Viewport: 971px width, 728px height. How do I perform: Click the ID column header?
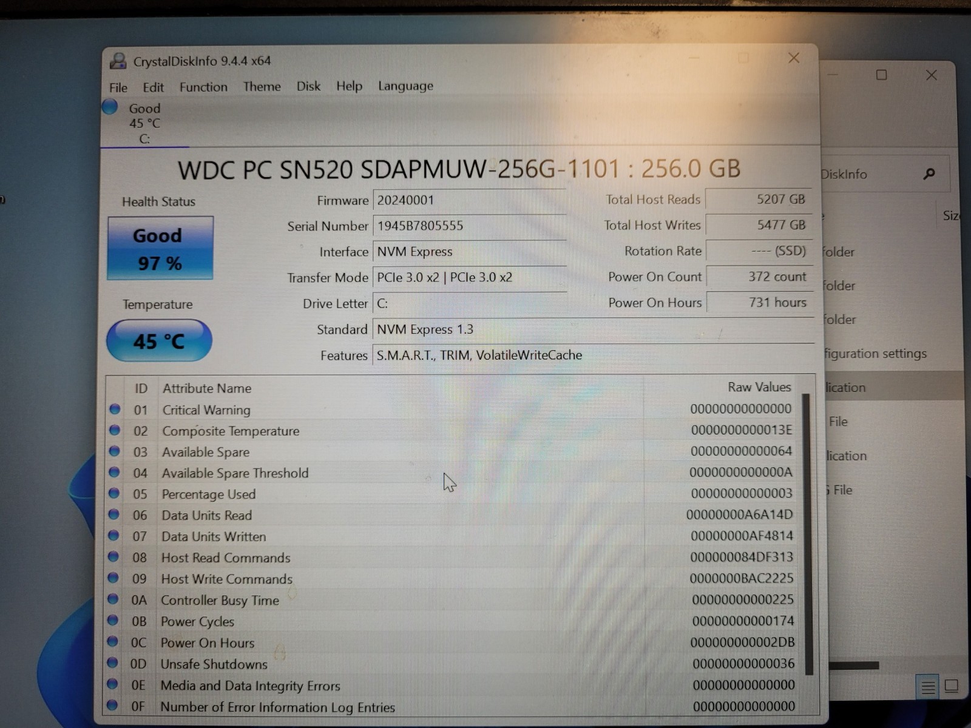(141, 388)
